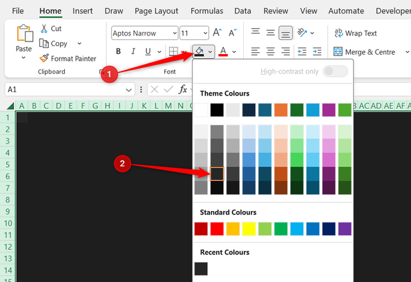This screenshot has height=282, width=411.
Task: Pick the highlighted dark grey theme swatch
Action: click(x=217, y=174)
